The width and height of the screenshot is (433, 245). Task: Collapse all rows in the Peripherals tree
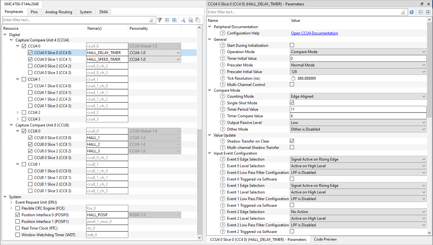pos(167,20)
